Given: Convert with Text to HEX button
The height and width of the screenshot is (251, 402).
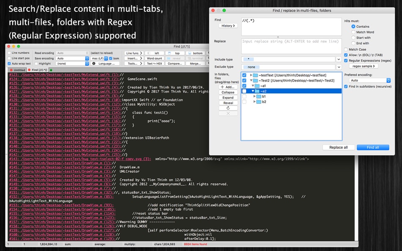Looking at the screenshot, I should (154, 63).
